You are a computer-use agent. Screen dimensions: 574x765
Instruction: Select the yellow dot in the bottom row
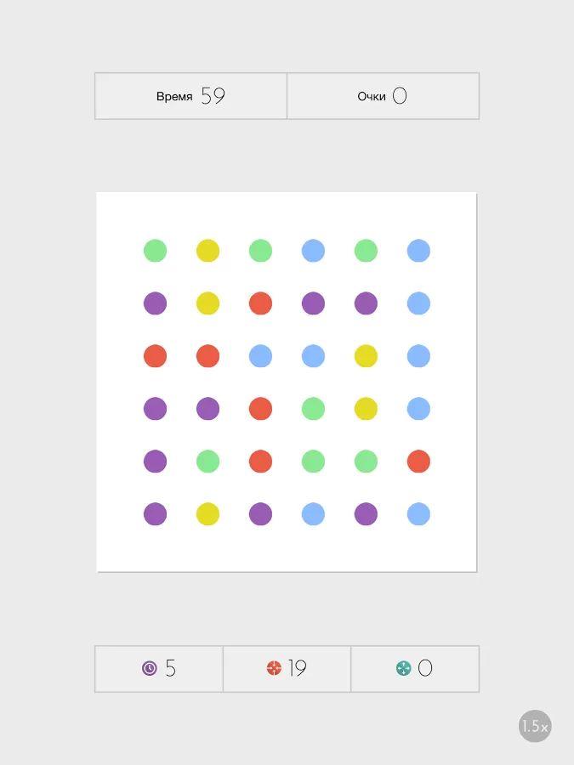(x=208, y=514)
